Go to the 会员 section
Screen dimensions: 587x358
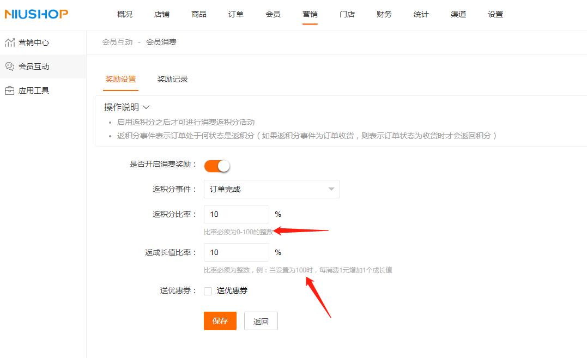pos(273,15)
